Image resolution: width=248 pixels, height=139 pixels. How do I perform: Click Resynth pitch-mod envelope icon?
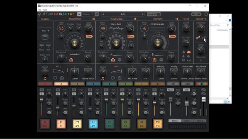pyautogui.click(x=154, y=60)
